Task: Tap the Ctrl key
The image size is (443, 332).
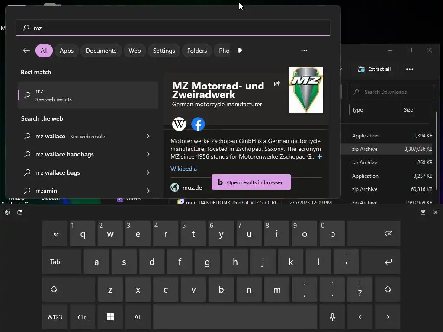Action: point(83,317)
